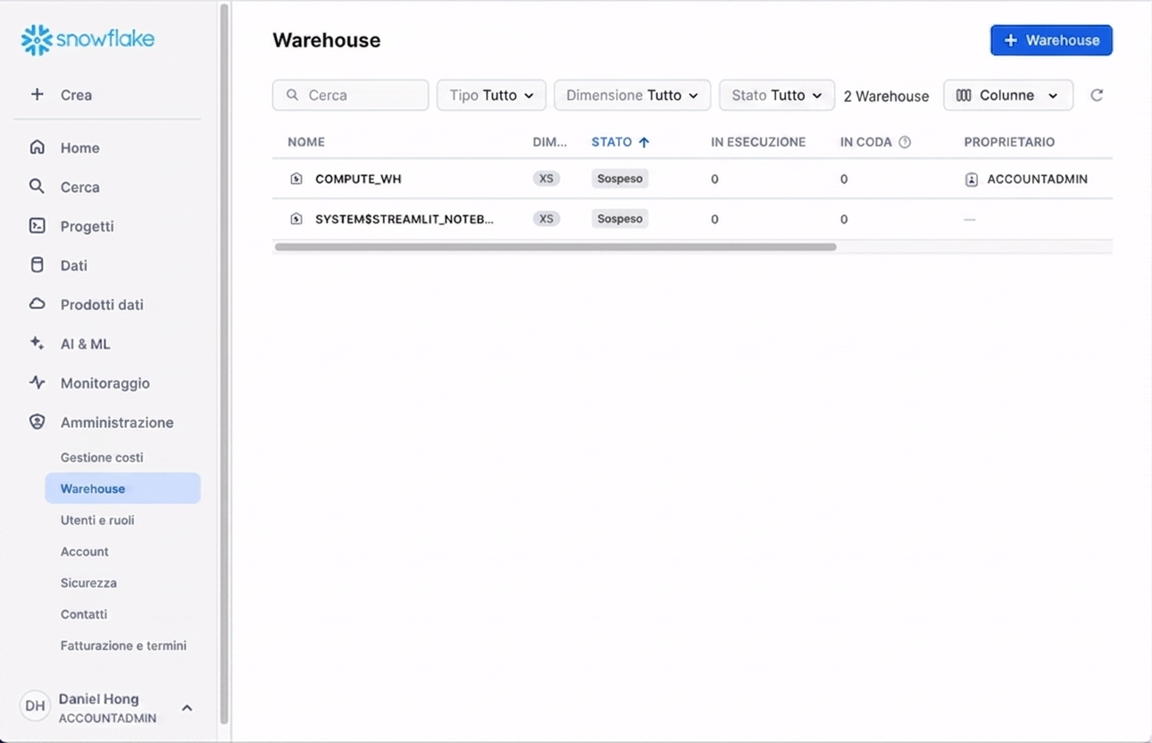Click the help icon next to IN CODA

(x=905, y=142)
